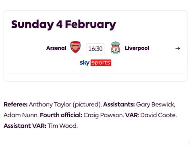
Task: Click the Arsenal club crest
Action: coord(75,47)
